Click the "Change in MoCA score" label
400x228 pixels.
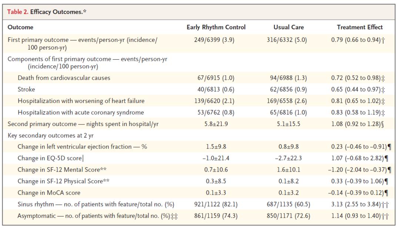tap(49, 193)
